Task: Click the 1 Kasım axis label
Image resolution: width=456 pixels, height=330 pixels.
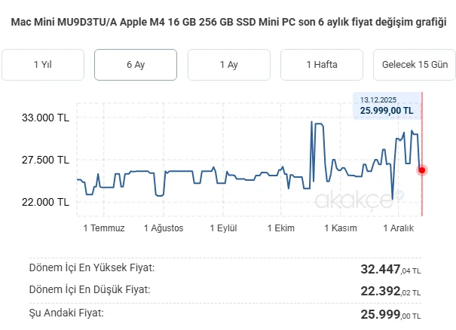Action: [340, 228]
